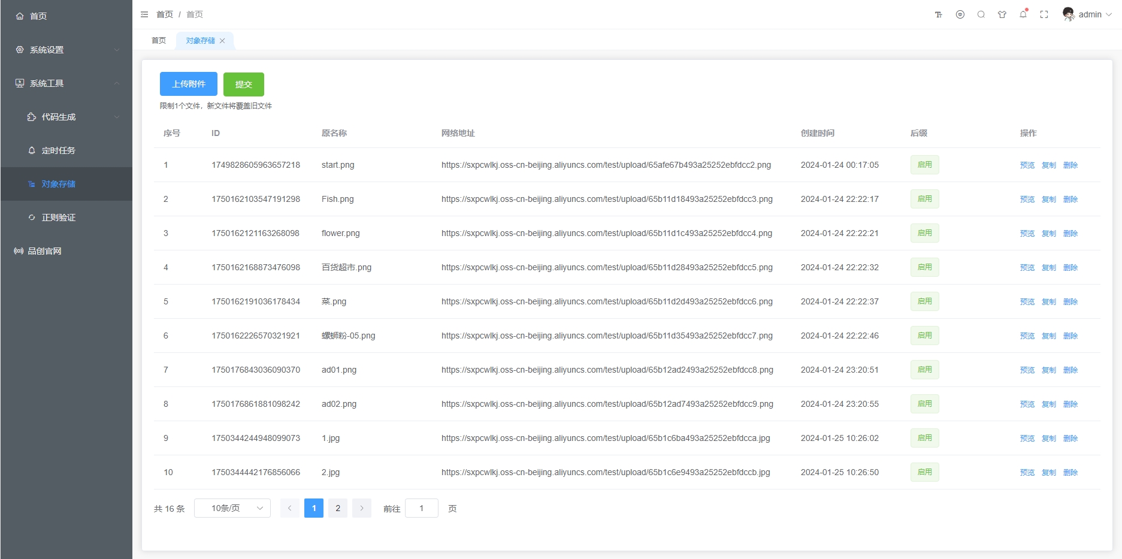Expand the 系统设置 sidebar menu
Screen dimensions: 1122x559
point(66,50)
